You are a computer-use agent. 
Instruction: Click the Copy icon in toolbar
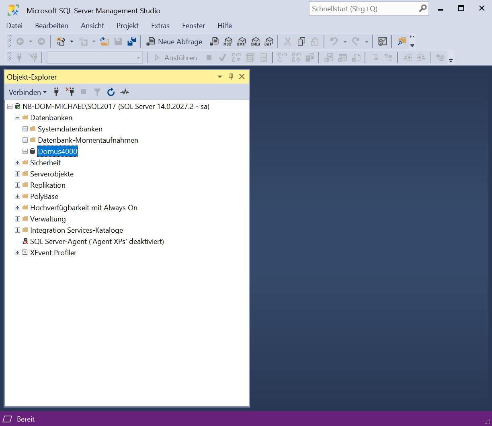301,41
